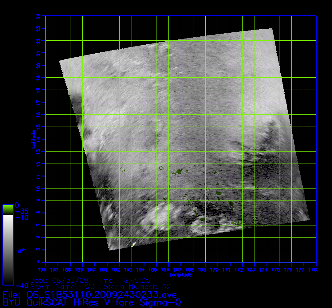The image size is (332, 308).
Task: Select the Latitude axis title
Action: click(33, 139)
